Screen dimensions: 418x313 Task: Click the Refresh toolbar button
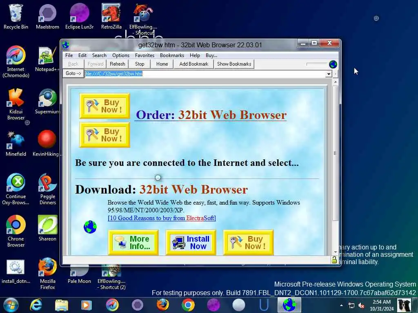117,64
